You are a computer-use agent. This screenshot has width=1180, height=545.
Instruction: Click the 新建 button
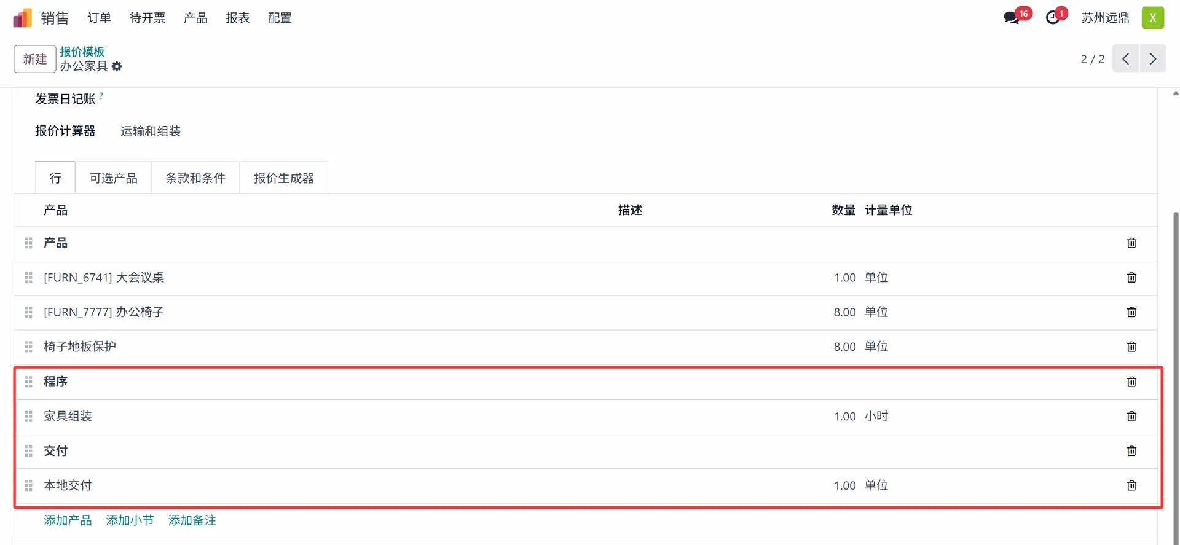click(35, 59)
